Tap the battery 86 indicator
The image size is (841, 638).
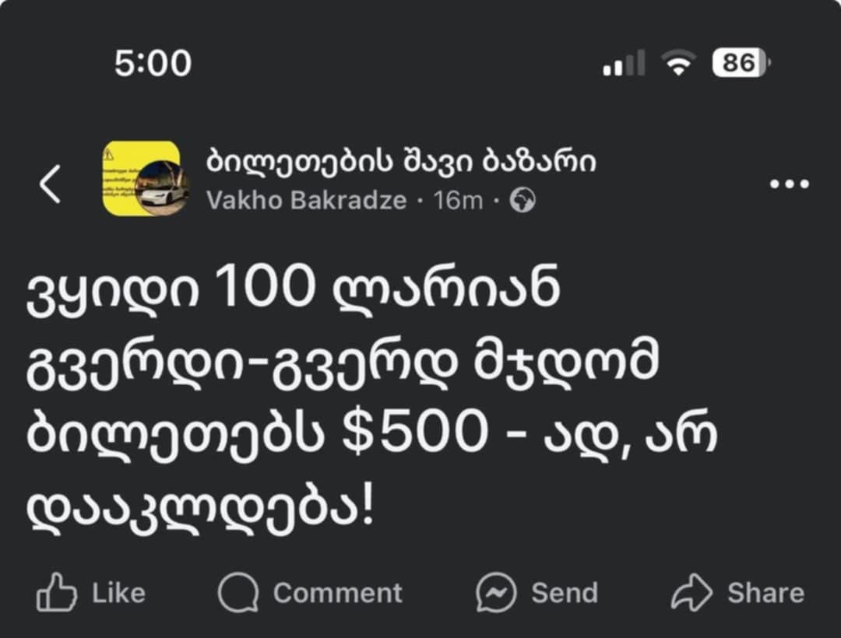(x=741, y=63)
